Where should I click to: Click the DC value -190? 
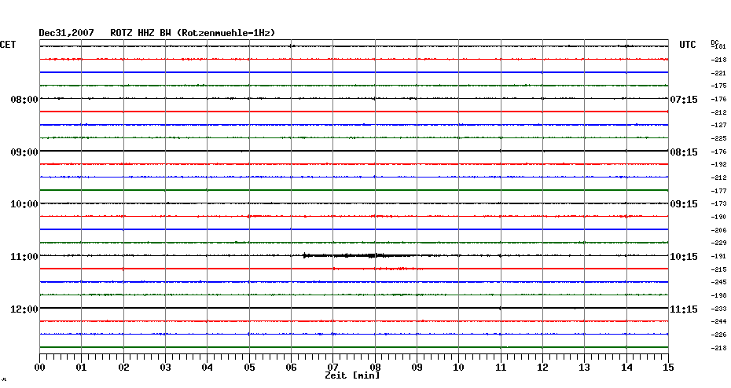pos(718,217)
